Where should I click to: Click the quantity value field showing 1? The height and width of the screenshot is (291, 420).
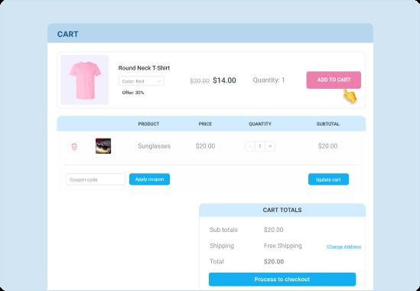[260, 146]
